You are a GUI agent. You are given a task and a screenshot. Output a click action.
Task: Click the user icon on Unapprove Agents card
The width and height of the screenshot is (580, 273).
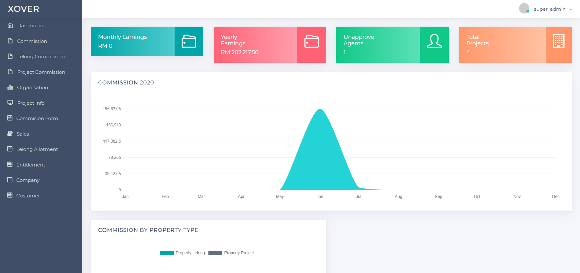(x=434, y=41)
